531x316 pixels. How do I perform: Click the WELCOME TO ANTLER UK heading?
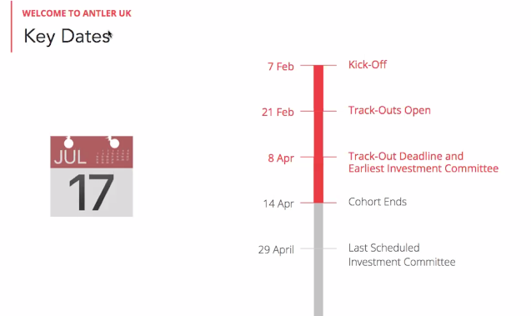pyautogui.click(x=77, y=13)
